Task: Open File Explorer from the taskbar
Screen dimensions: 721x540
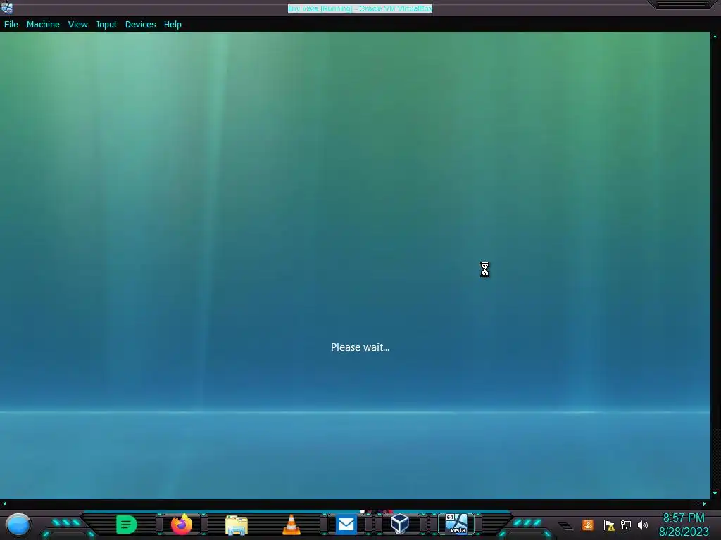Action: point(237,525)
